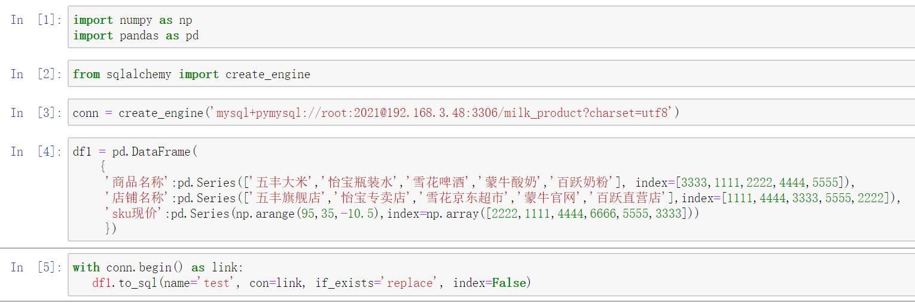Click the closing }) line of DataFrame
The height and width of the screenshot is (303, 915).
tap(111, 228)
